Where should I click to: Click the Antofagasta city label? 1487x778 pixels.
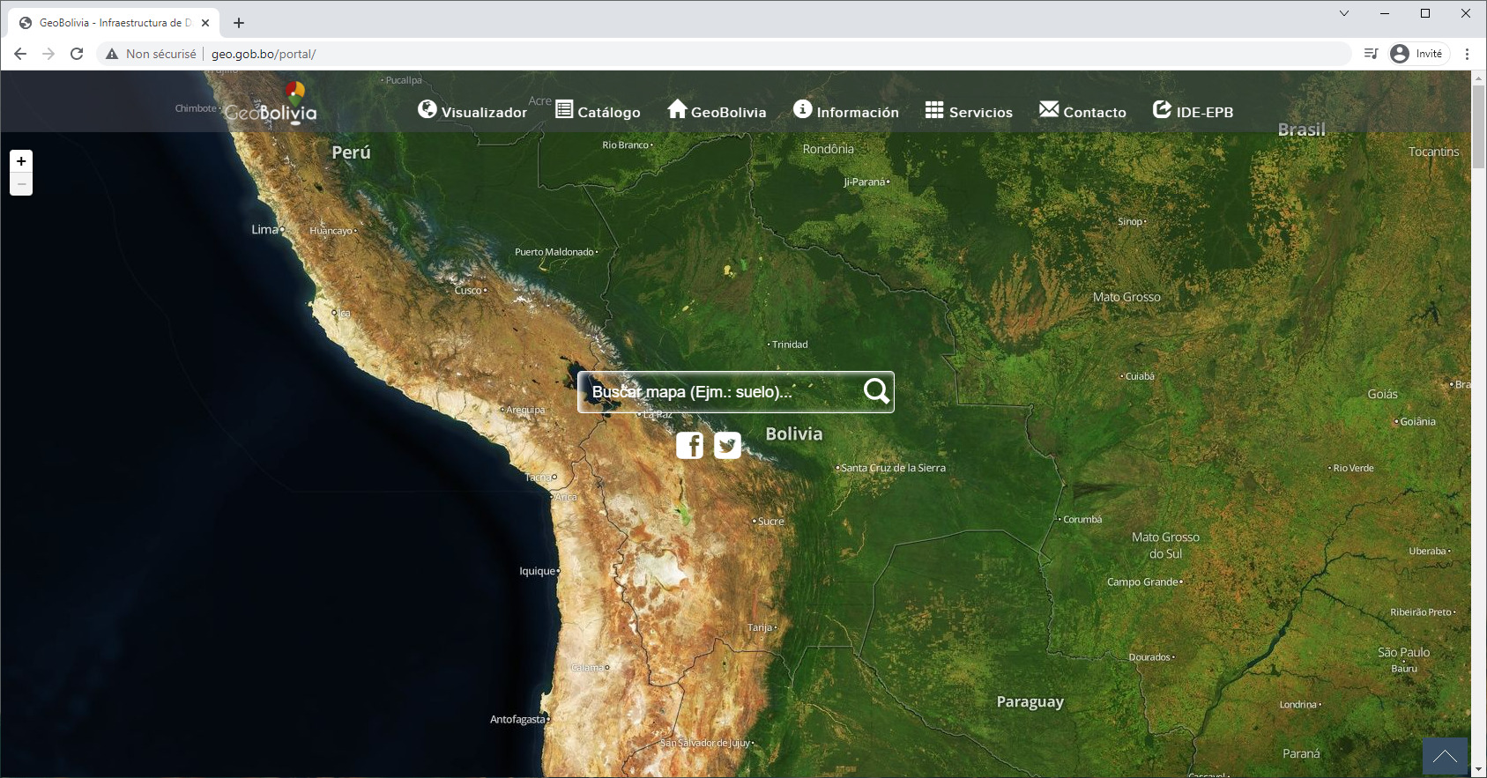(x=517, y=719)
